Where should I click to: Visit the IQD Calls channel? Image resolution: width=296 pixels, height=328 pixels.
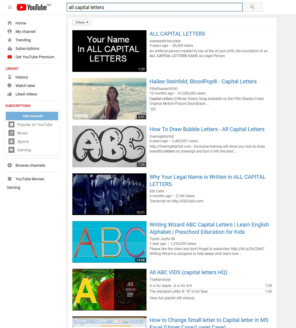(x=157, y=191)
